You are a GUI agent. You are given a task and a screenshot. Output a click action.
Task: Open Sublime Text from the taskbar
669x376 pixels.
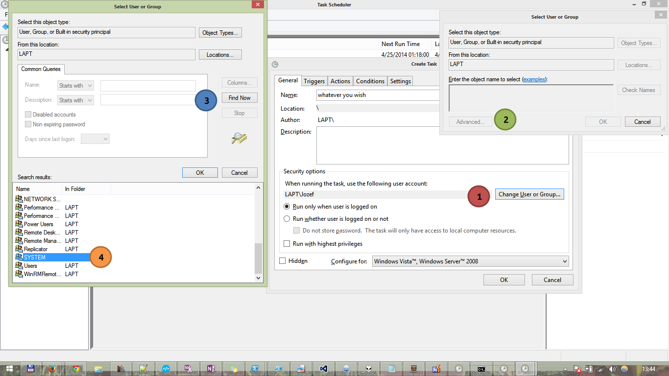(x=414, y=369)
